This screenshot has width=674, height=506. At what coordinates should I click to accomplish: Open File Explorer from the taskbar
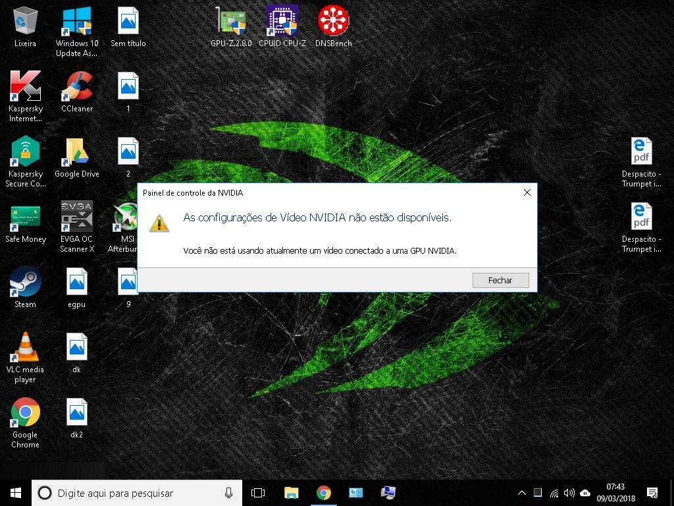click(x=291, y=493)
